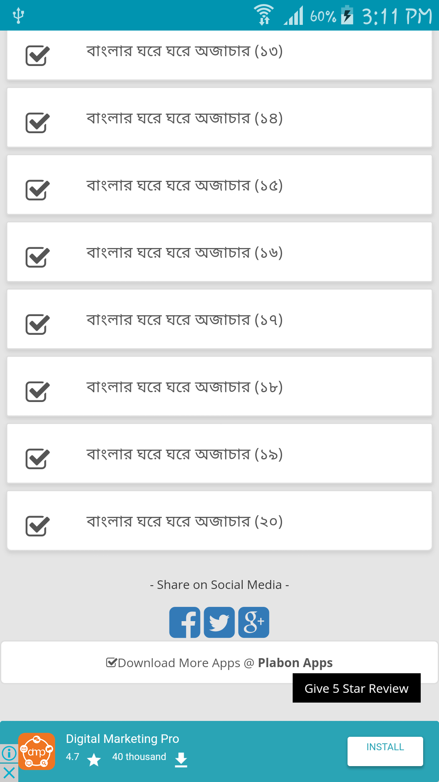Toggle the checkbox for item (১৩)
The image size is (439, 782).
(x=37, y=55)
